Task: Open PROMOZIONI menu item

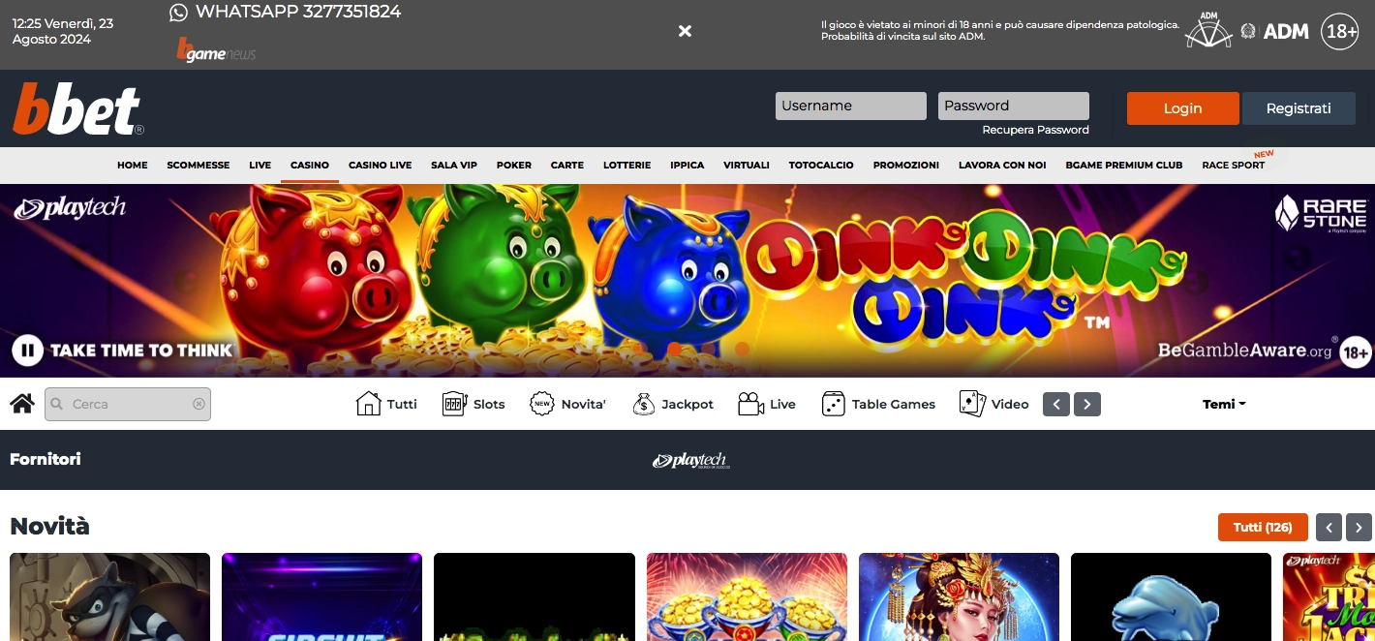Action: [906, 166]
